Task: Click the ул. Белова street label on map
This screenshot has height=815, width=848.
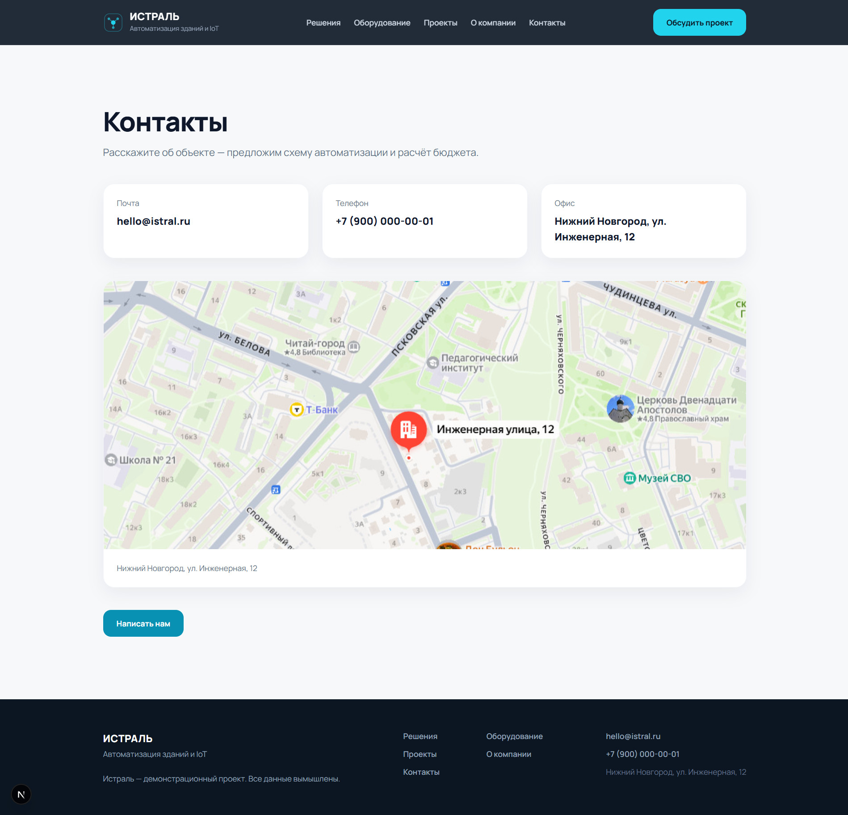Action: click(x=244, y=343)
